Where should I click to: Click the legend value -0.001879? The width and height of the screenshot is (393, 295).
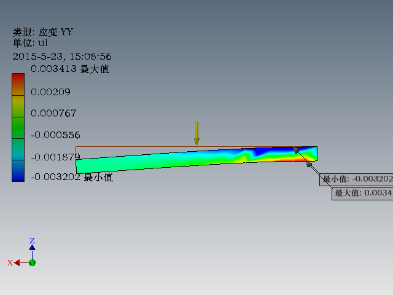point(55,157)
